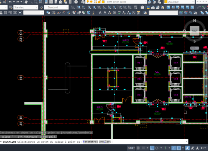The image size is (208, 151).
Task: Click the broom cleanup icon
Action: pos(93,13)
